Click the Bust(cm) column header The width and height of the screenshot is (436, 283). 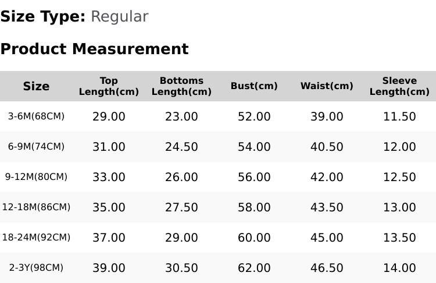pos(254,86)
